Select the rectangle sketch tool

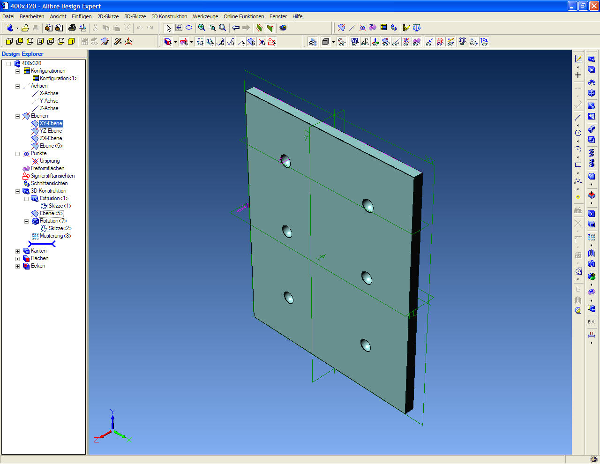(x=578, y=165)
